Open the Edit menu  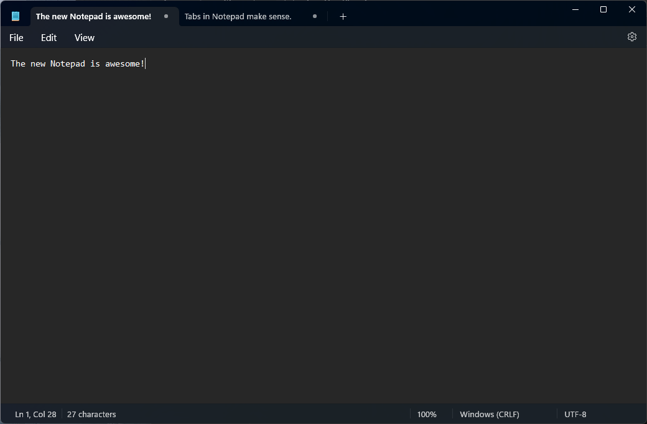49,37
